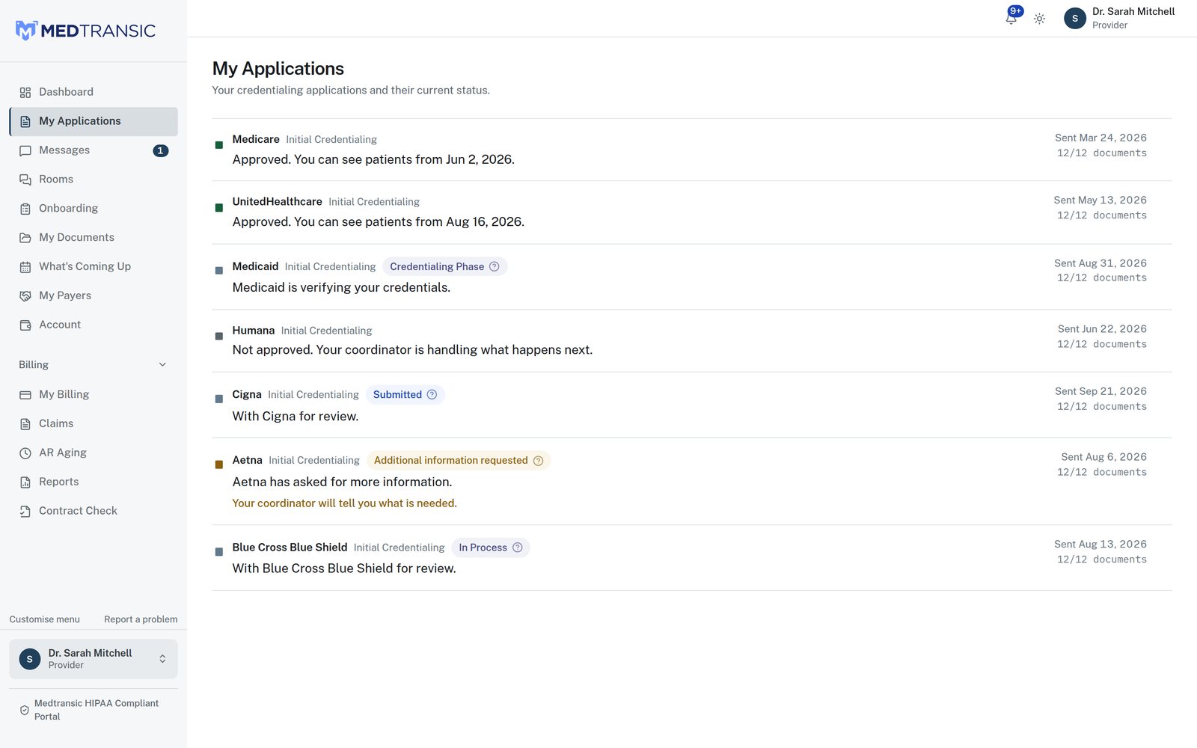Click 'Your coordinator will tell you what is needed.'

click(345, 503)
